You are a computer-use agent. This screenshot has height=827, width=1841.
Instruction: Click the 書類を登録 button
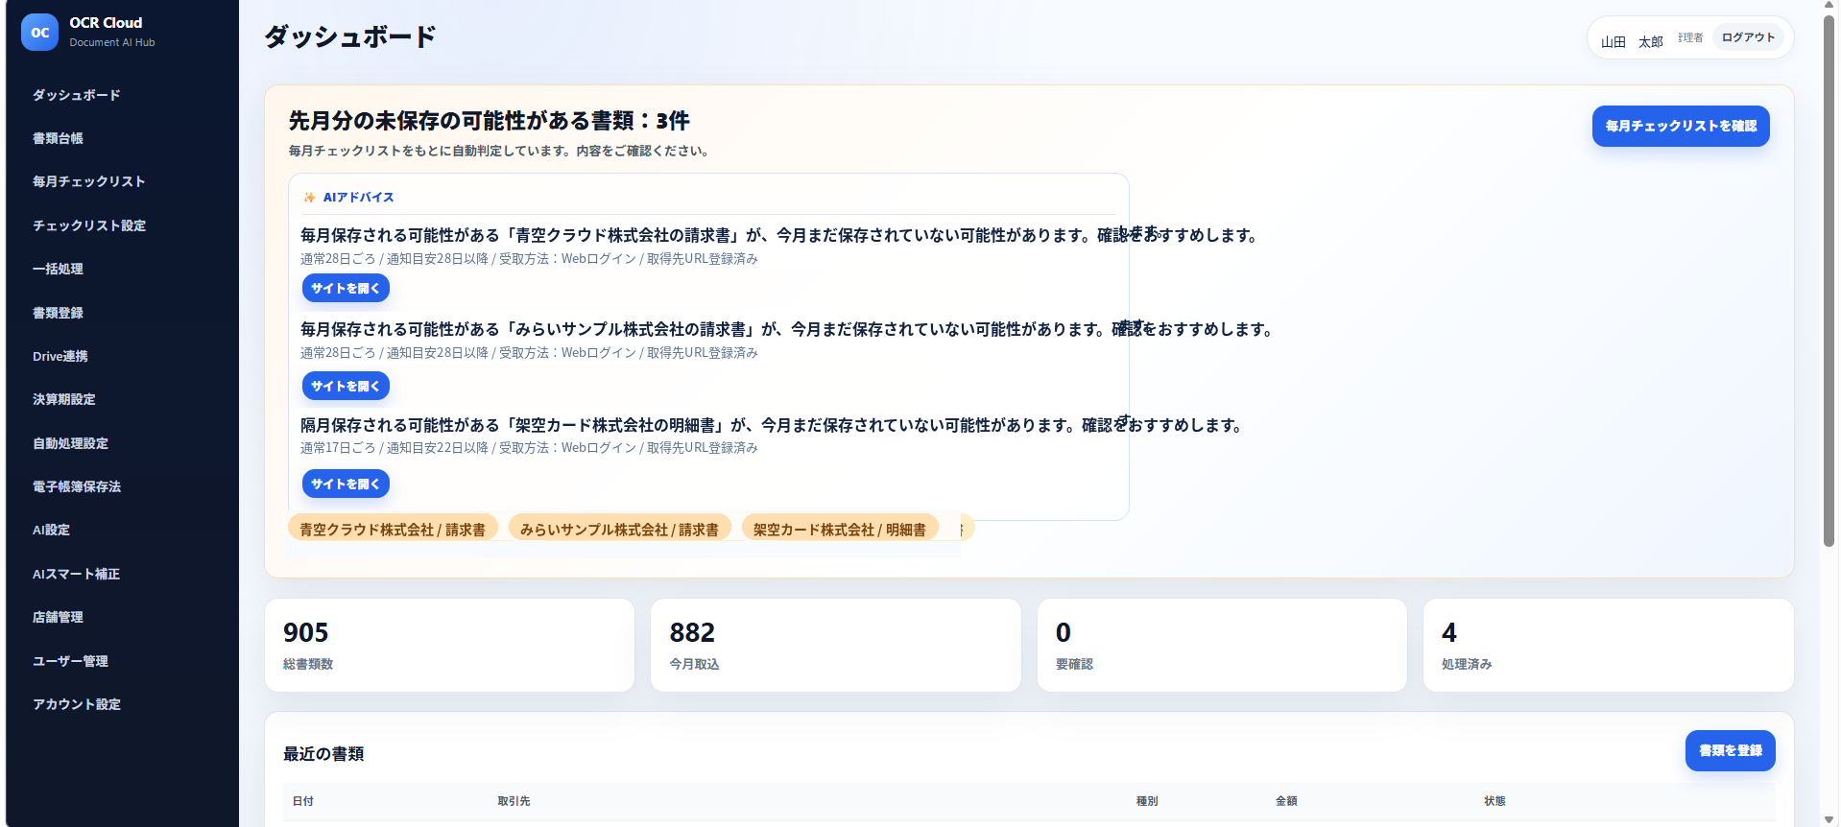point(1730,750)
